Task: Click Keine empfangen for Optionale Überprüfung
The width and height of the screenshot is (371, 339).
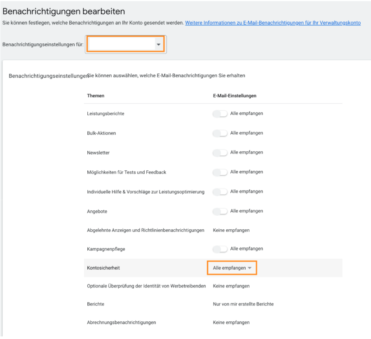Action: 231,286
